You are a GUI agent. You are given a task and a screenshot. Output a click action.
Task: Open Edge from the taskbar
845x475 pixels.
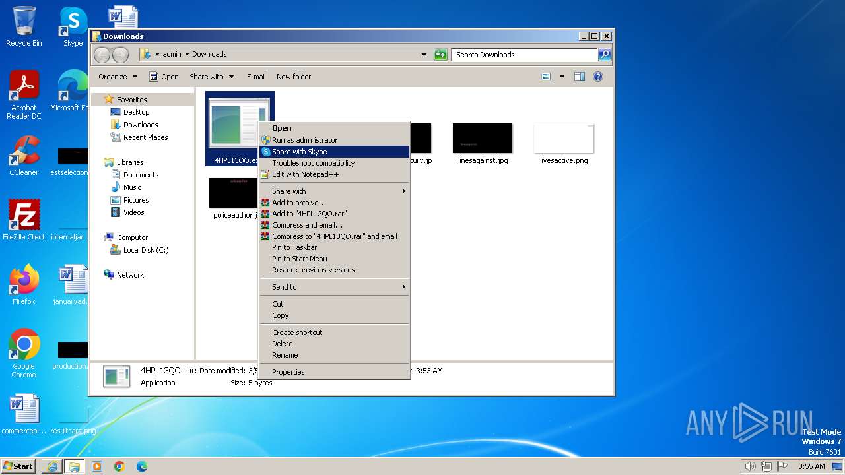[x=142, y=466]
